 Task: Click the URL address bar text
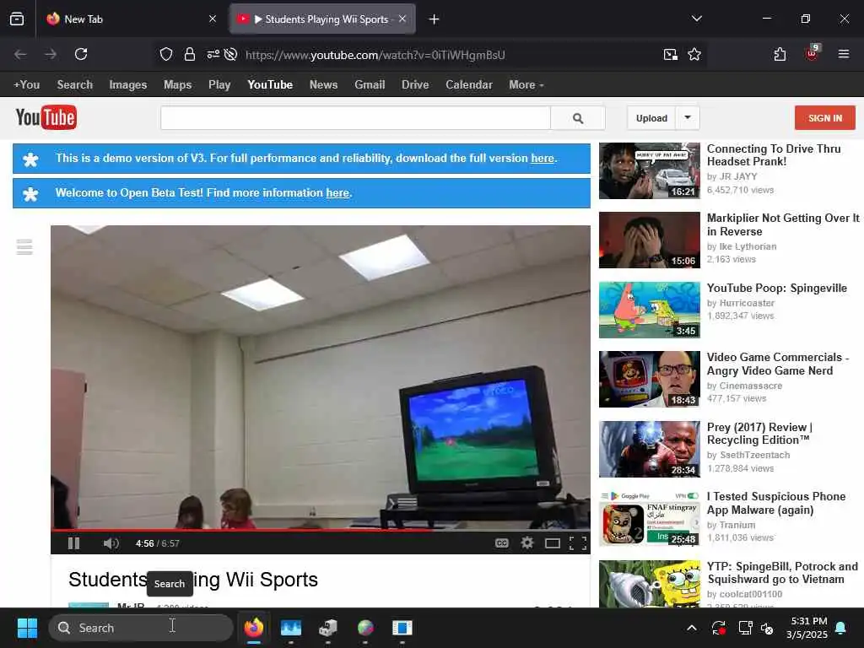point(375,55)
